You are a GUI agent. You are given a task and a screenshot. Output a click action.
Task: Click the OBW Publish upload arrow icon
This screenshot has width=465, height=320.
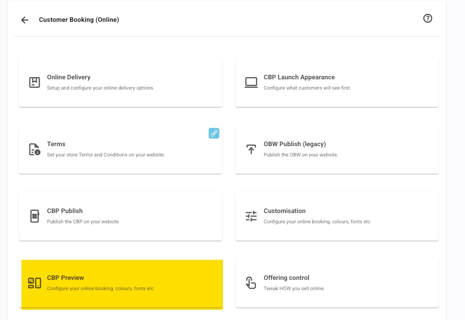click(251, 149)
